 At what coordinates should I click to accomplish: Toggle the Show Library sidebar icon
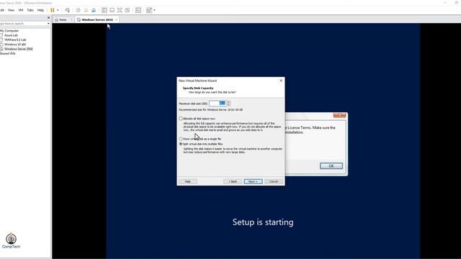[x=104, y=10]
